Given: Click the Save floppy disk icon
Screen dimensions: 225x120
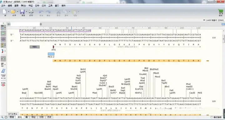Looking at the screenshot, I should coord(22,12).
